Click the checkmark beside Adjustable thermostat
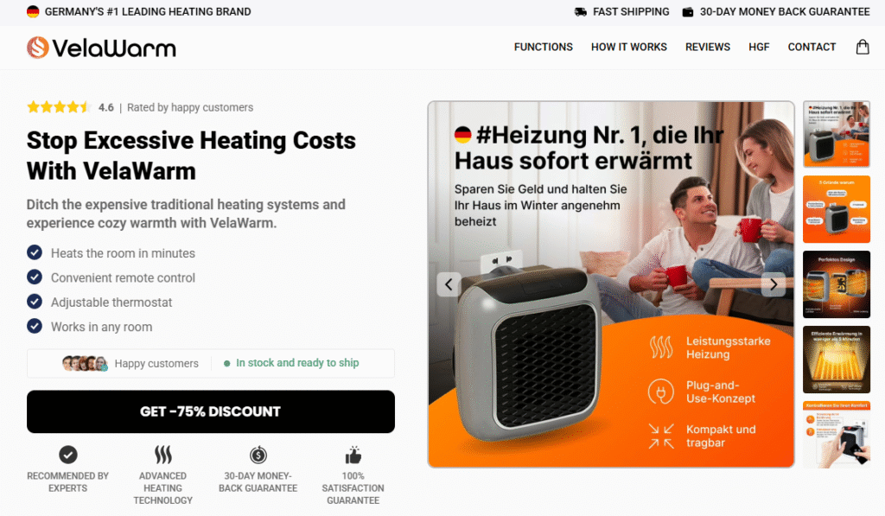 tap(35, 302)
